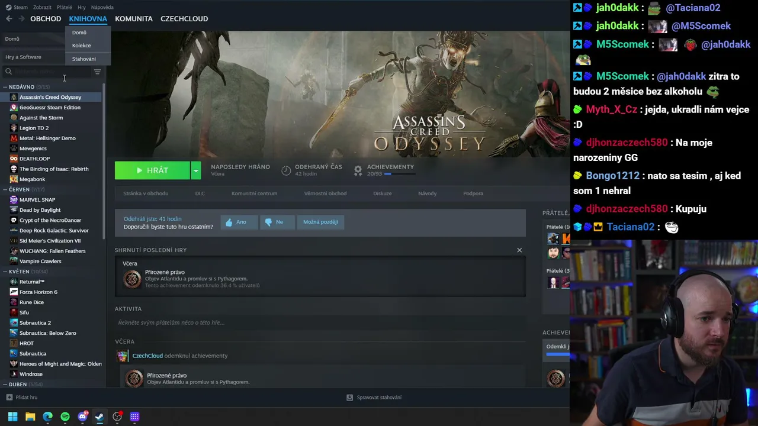This screenshot has width=758, height=426.
Task: Click the CzechCloud avatar in the activity feed
Action: point(122,356)
